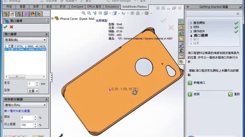Click faded red X in viewport corner
Image resolution: width=245 pixels, height=137 pixels.
point(171,28)
